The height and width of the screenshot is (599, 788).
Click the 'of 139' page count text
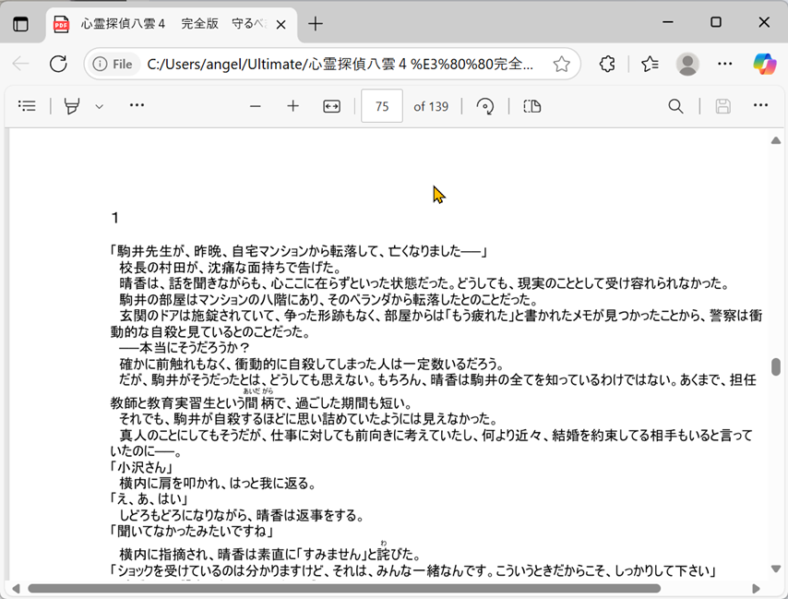[x=431, y=106]
